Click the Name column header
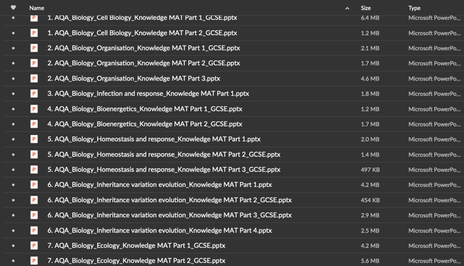Viewport: 464px width, 266px height. (37, 8)
